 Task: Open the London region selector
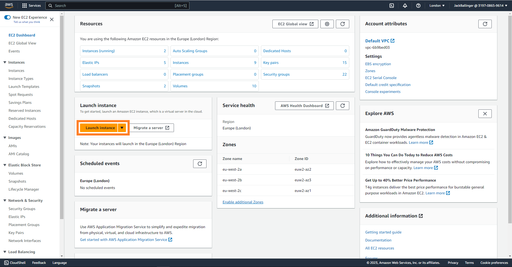pos(437,6)
